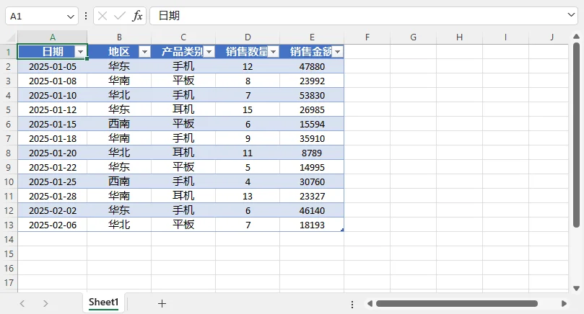Image resolution: width=584 pixels, height=314 pixels.
Task: Expand the Name Box dropdown arrow
Action: (71, 17)
